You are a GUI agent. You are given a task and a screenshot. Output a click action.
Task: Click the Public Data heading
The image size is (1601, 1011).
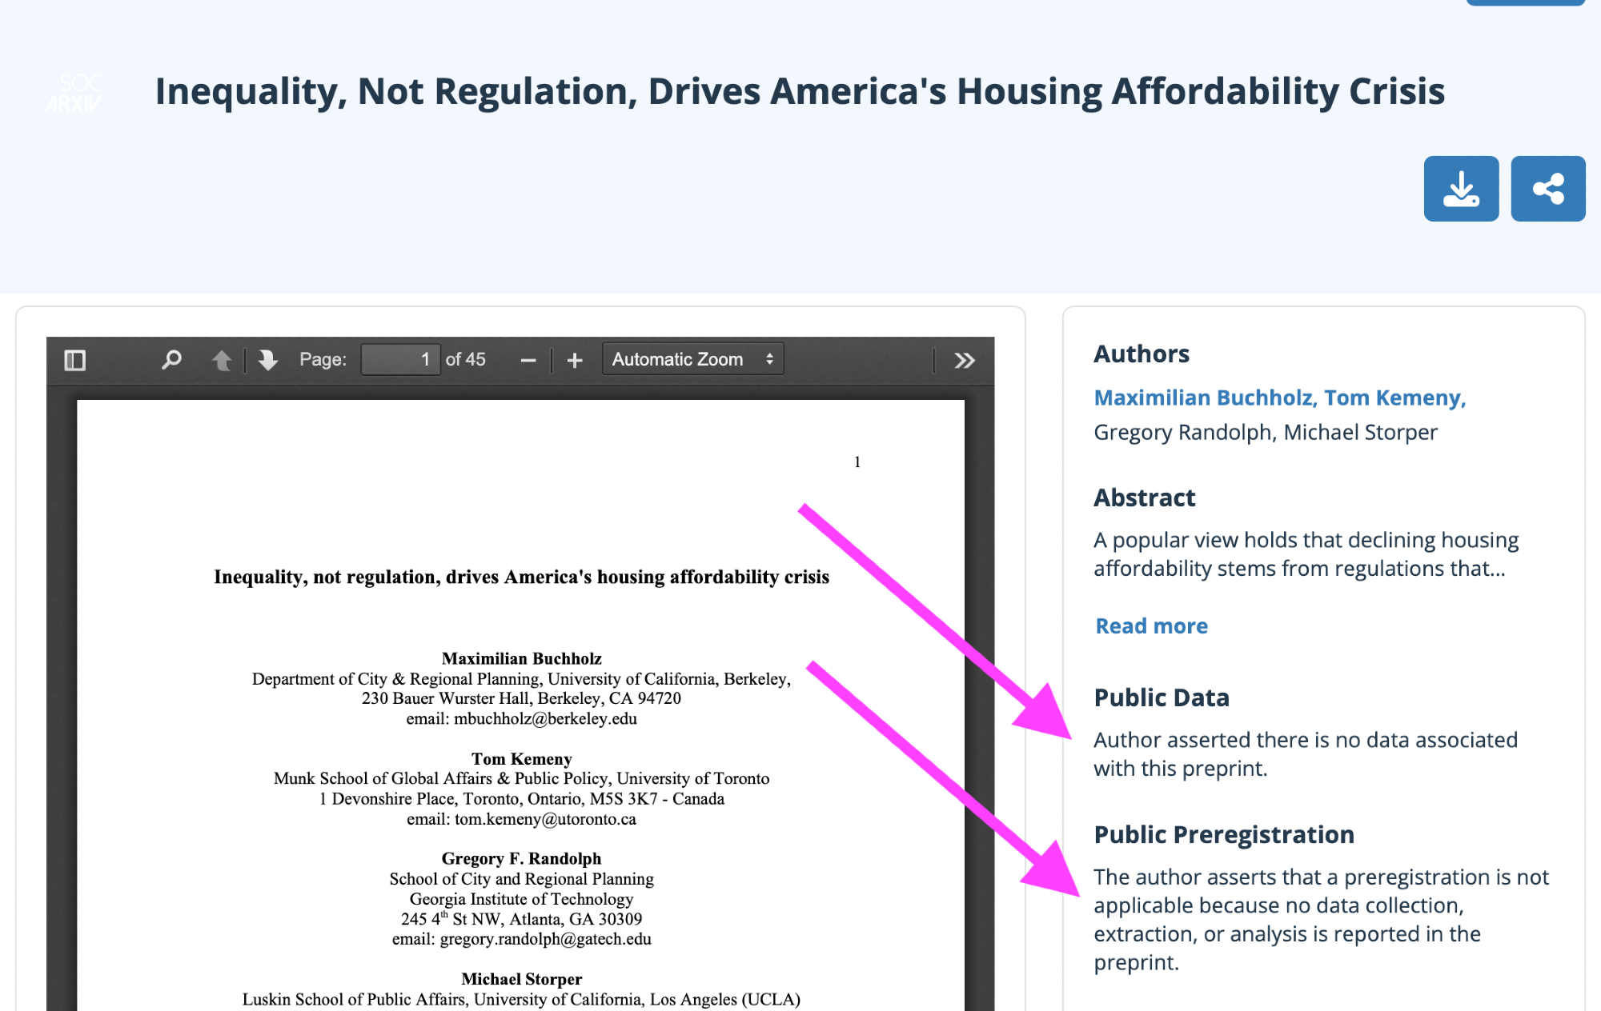coord(1161,697)
